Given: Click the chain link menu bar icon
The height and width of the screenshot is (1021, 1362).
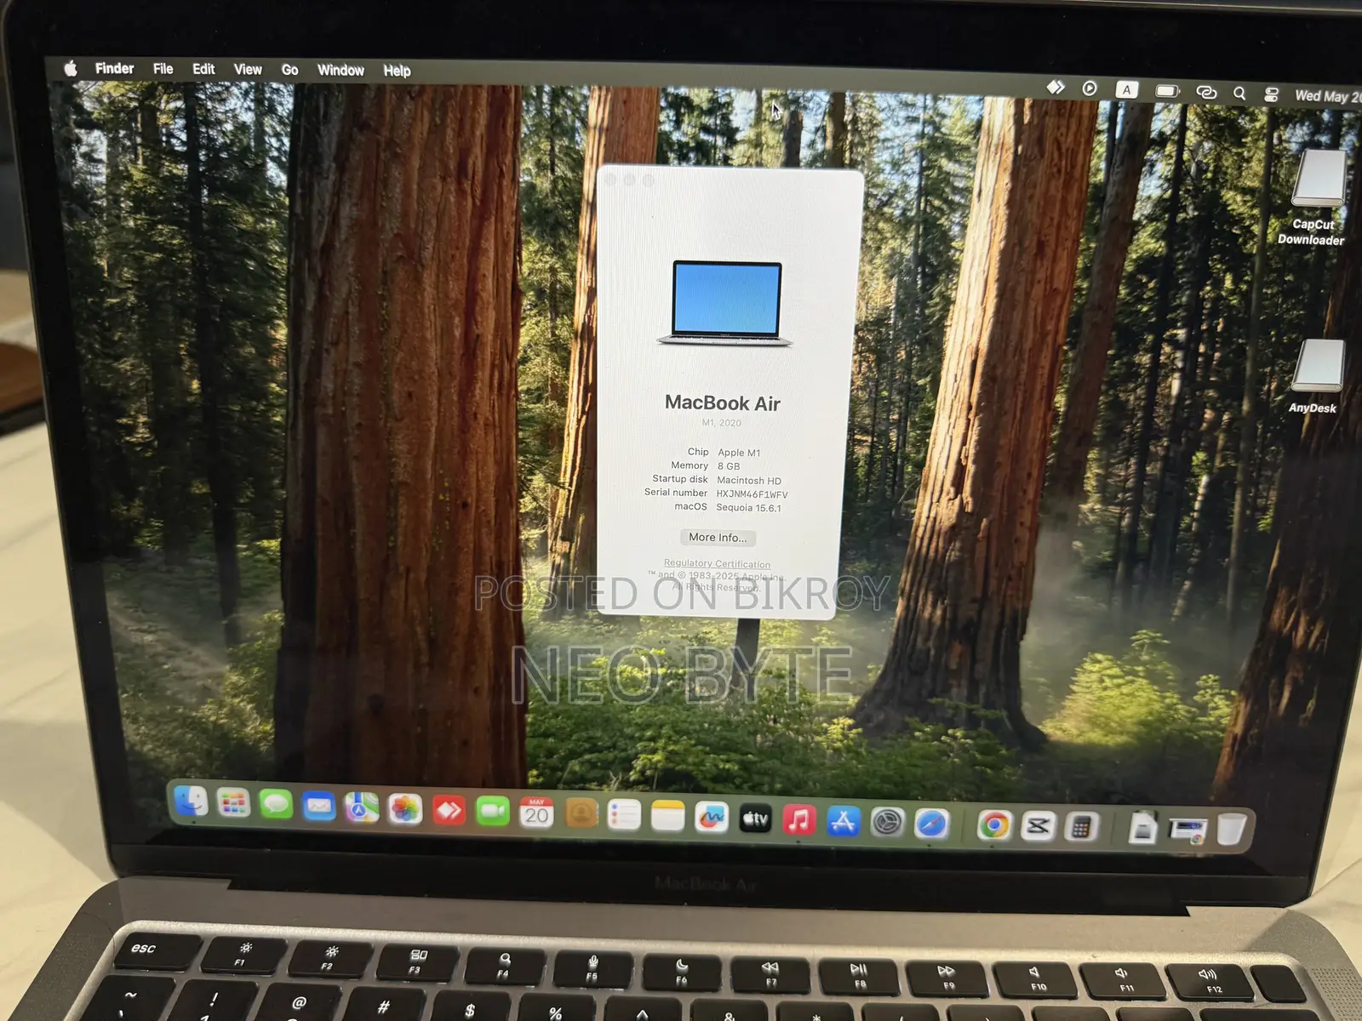Looking at the screenshot, I should 1206,92.
